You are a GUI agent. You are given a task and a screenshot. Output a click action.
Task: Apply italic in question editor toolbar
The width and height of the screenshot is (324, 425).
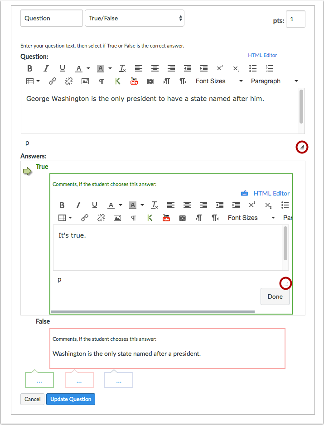point(46,69)
